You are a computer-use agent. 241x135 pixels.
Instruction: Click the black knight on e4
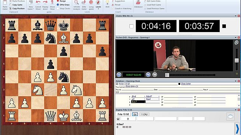(x=63, y=77)
